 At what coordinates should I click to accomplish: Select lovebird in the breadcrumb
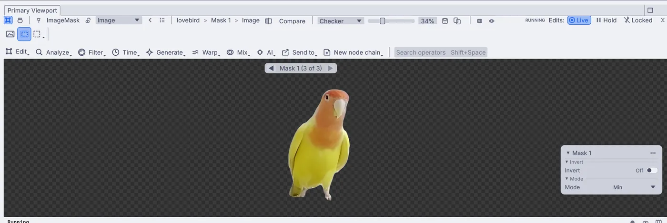pos(188,20)
